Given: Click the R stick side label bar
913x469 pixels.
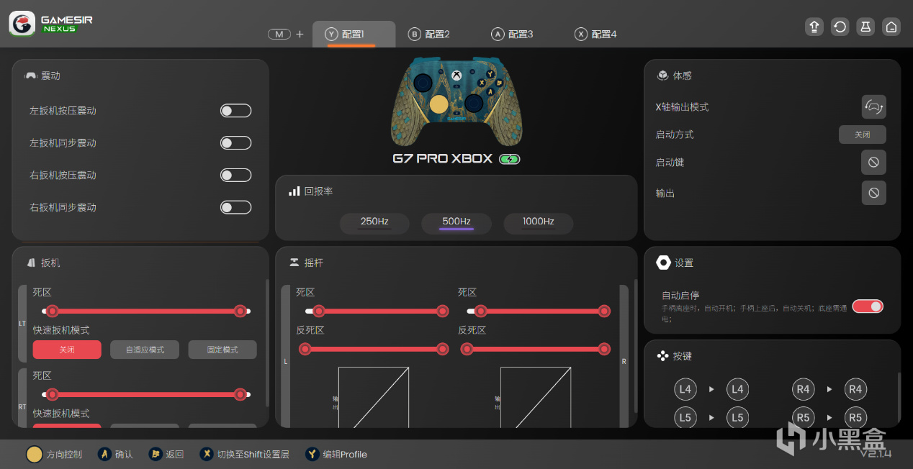Looking at the screenshot, I should (x=624, y=356).
